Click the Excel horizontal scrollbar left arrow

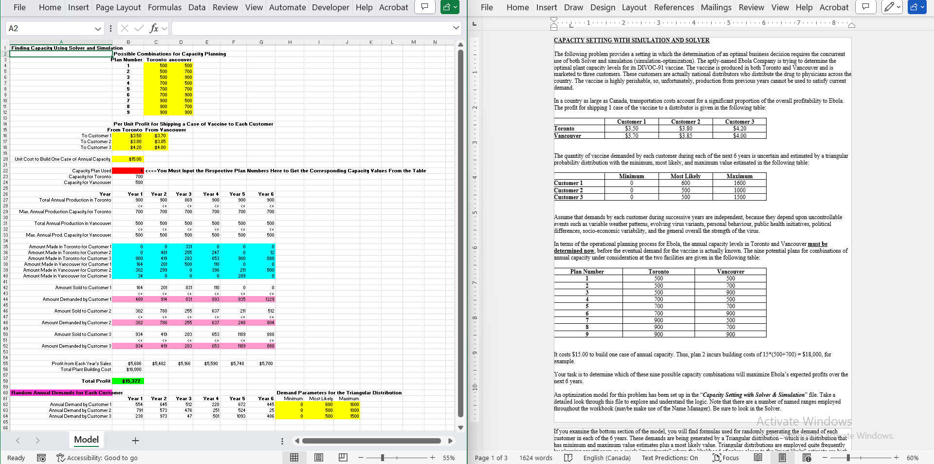(x=297, y=441)
